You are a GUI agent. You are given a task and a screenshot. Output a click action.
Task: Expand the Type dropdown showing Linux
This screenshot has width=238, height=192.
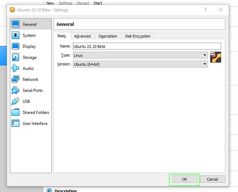[x=140, y=55]
